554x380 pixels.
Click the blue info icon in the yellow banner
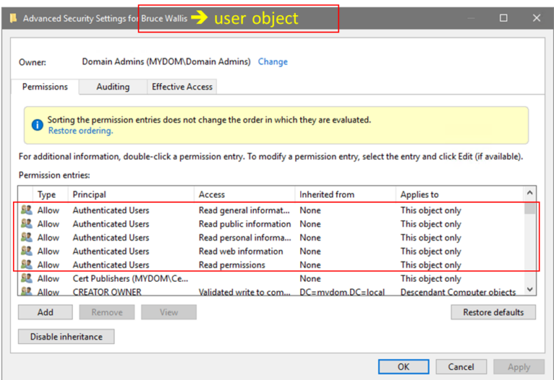37,125
